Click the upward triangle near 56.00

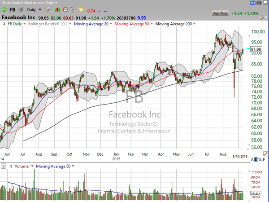248,149
